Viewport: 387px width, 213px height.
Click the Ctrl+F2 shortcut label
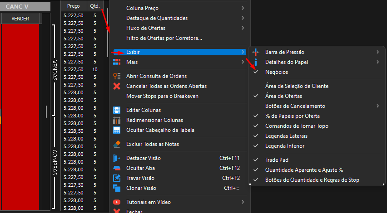(231, 178)
